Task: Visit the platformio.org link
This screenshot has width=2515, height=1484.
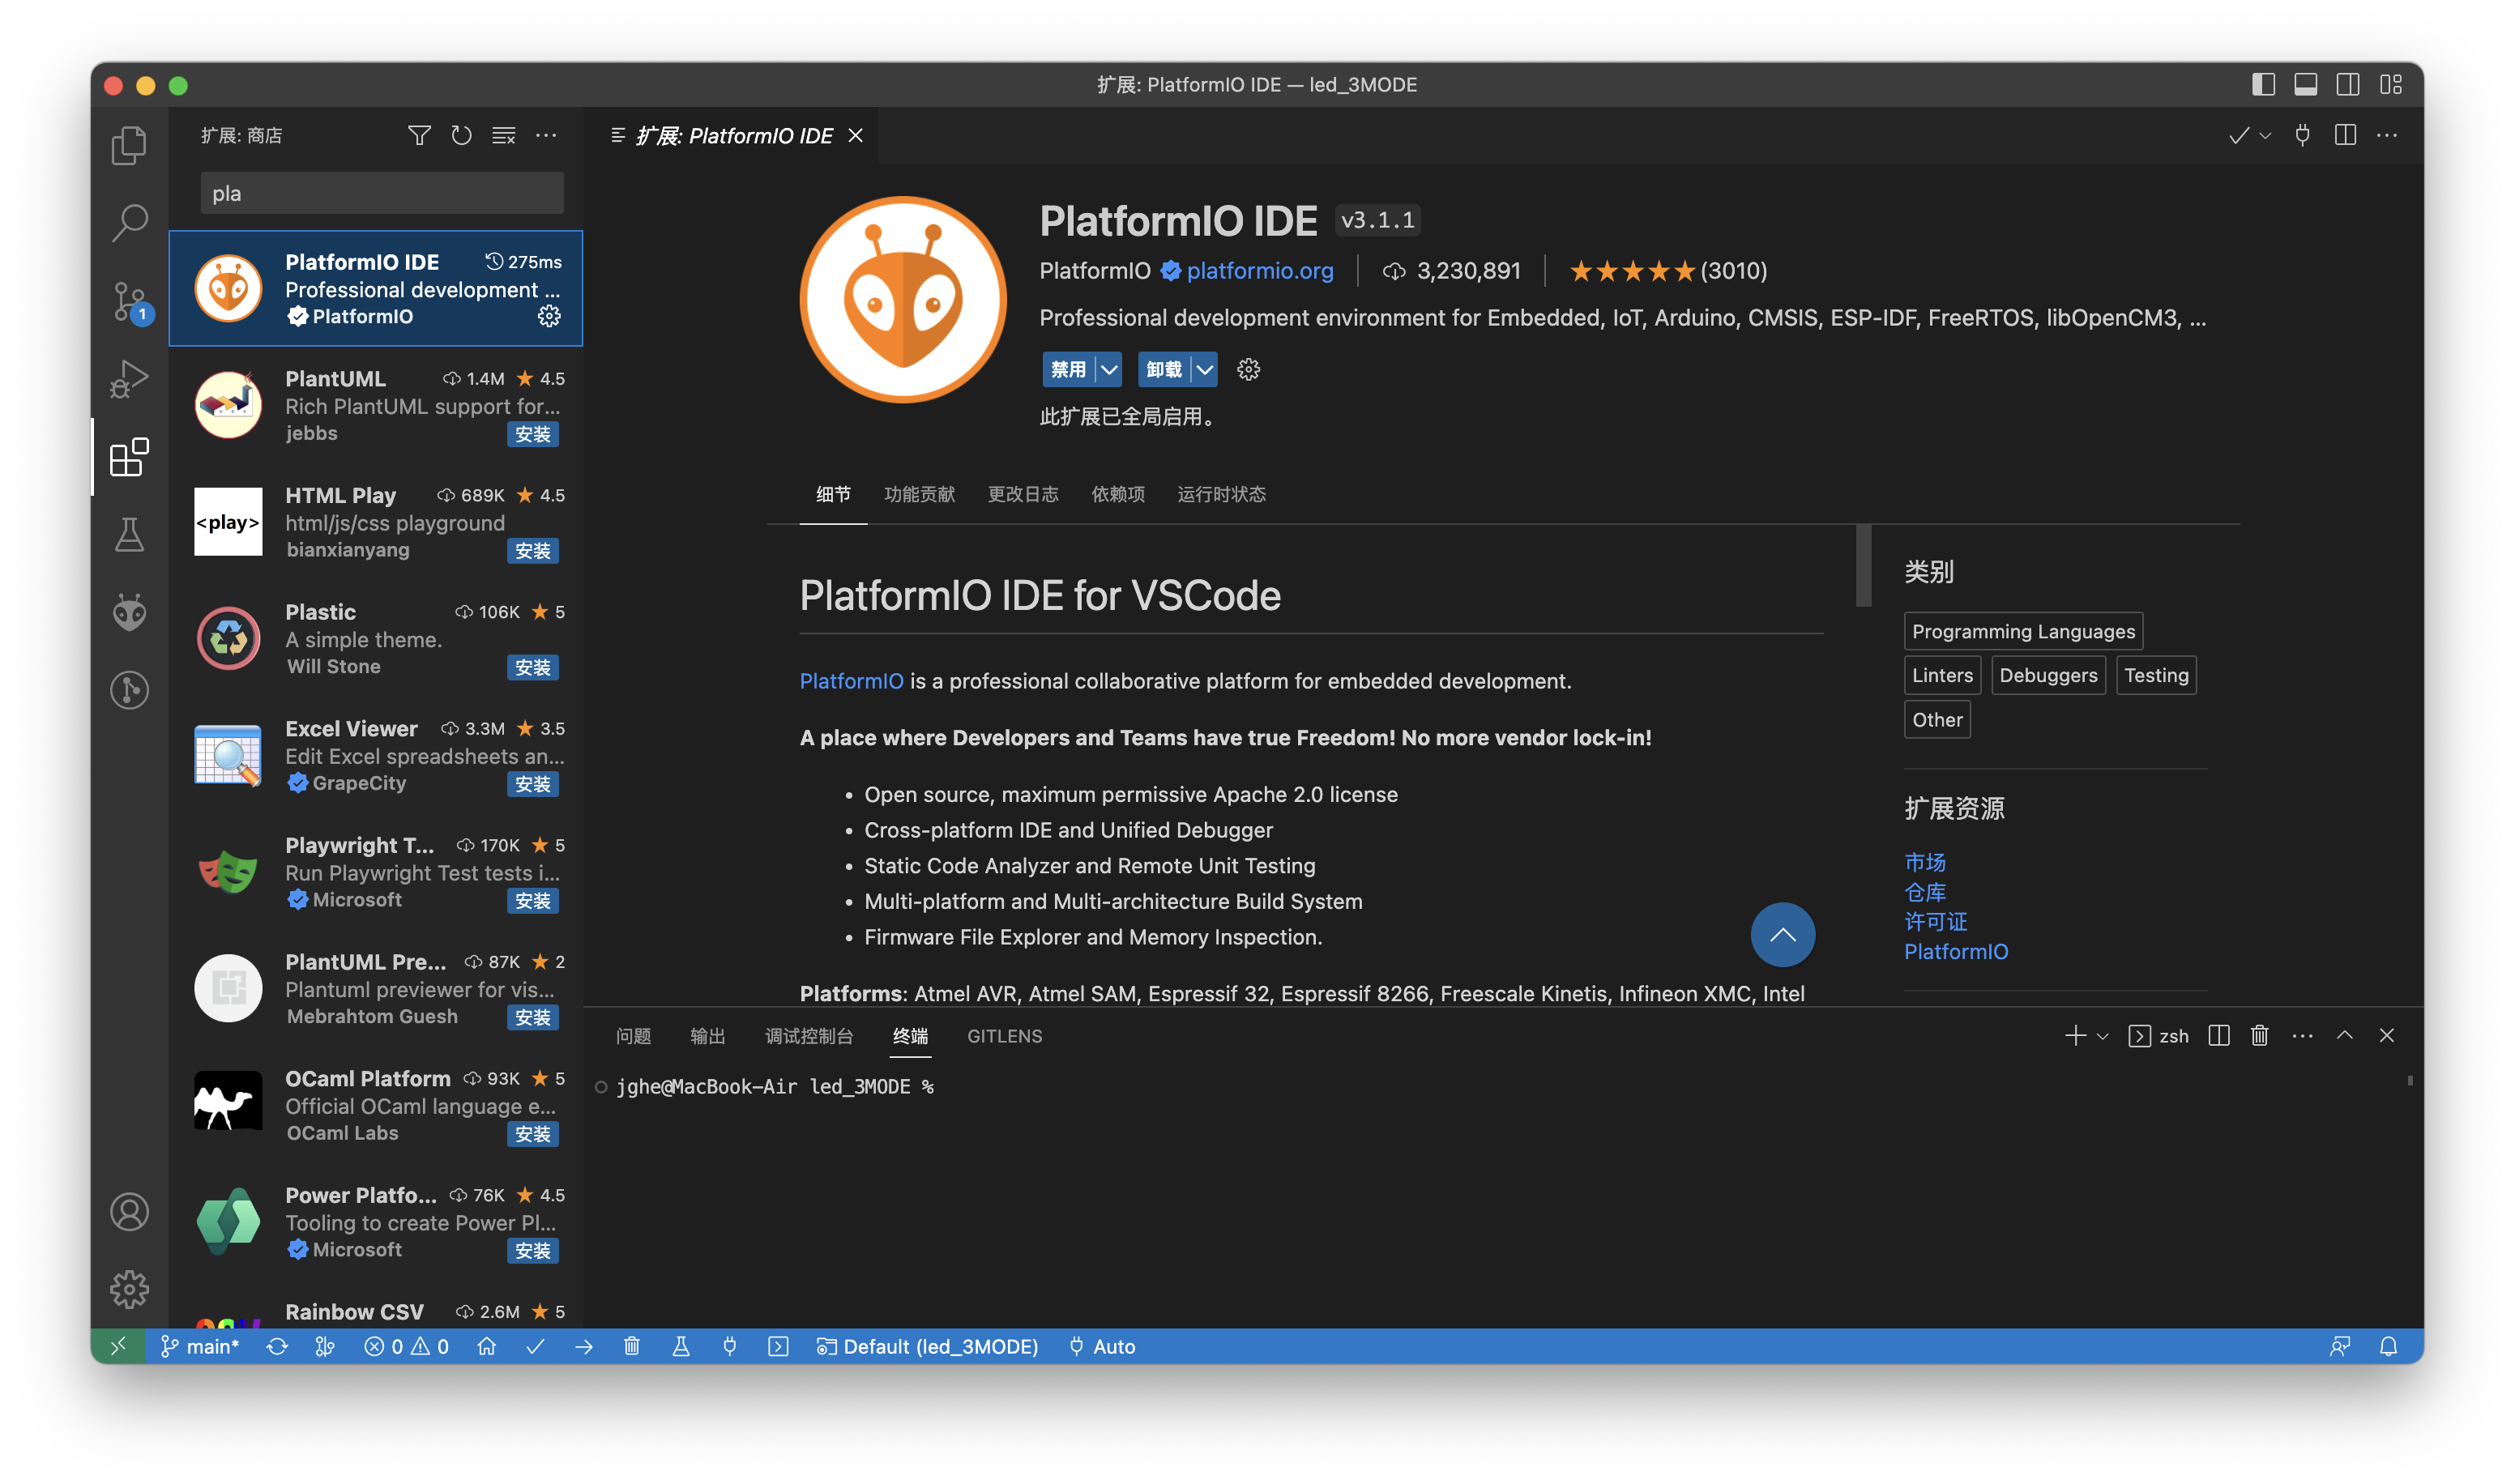Action: point(1260,271)
